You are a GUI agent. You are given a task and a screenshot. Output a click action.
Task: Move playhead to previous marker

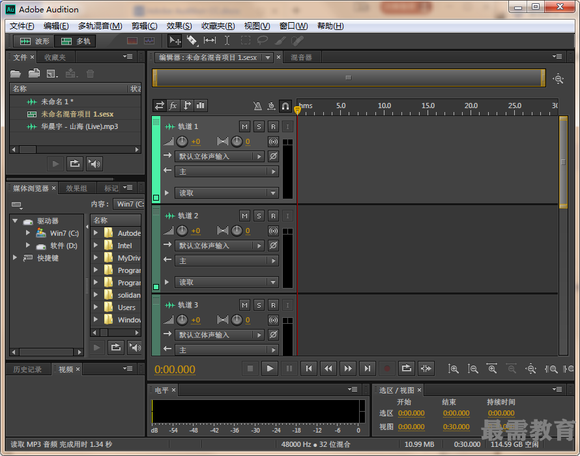pos(309,368)
